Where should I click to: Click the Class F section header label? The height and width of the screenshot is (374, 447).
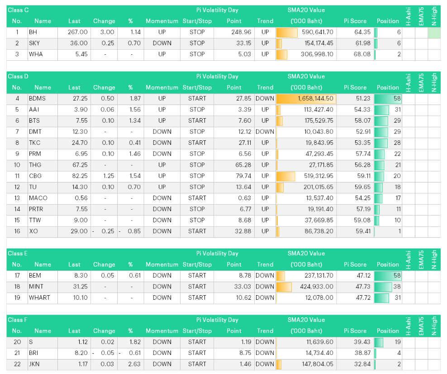(x=18, y=320)
